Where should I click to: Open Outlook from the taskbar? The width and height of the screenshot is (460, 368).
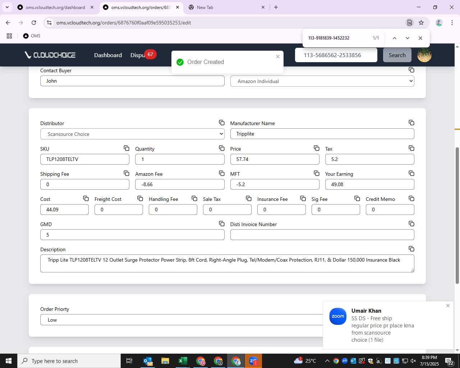pos(148,361)
